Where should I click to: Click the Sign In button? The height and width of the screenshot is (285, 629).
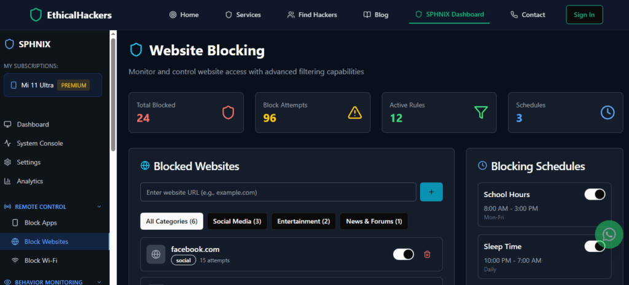584,15
